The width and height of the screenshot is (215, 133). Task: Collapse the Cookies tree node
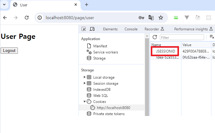pos(84,101)
